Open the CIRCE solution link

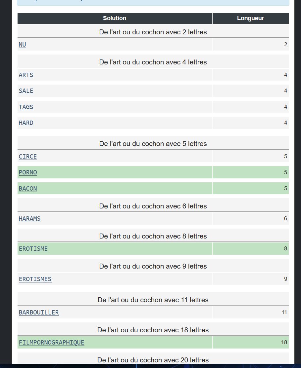(x=28, y=157)
